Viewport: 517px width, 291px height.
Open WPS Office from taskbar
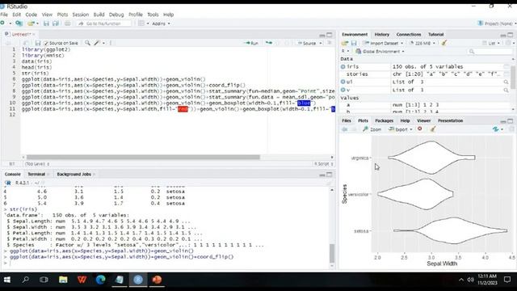tap(82, 280)
